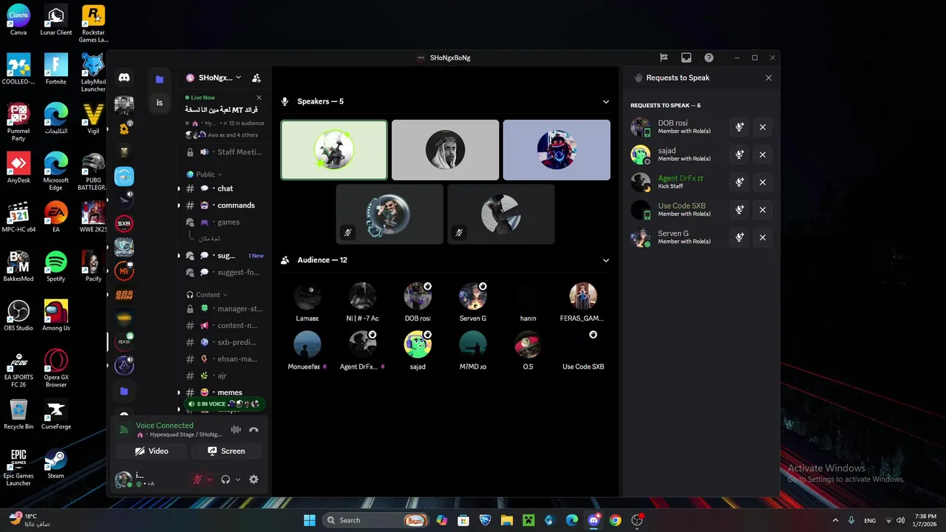Open the Discord inbox icon
Image resolution: width=946 pixels, height=532 pixels.
[686, 58]
